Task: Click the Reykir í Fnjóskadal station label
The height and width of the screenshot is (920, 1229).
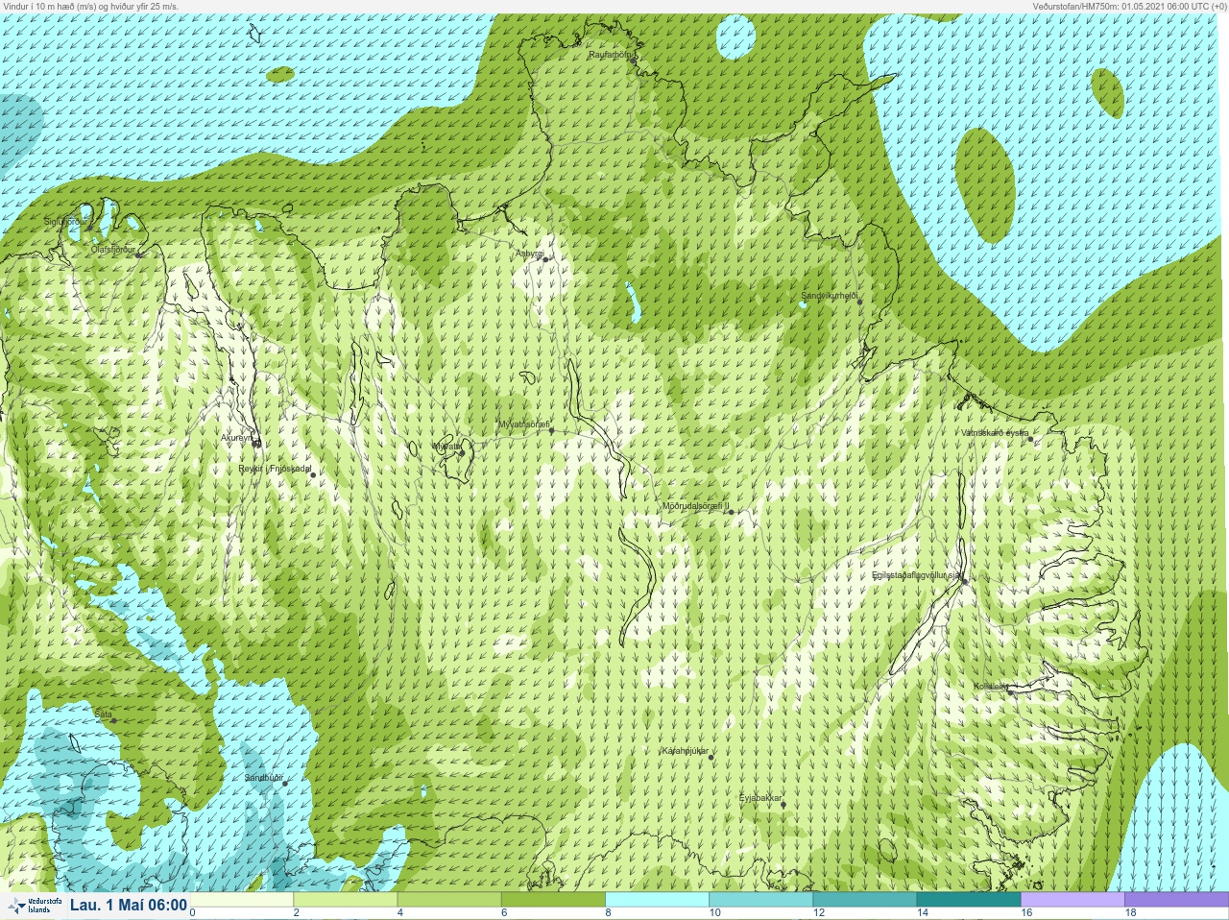Action: (x=275, y=470)
